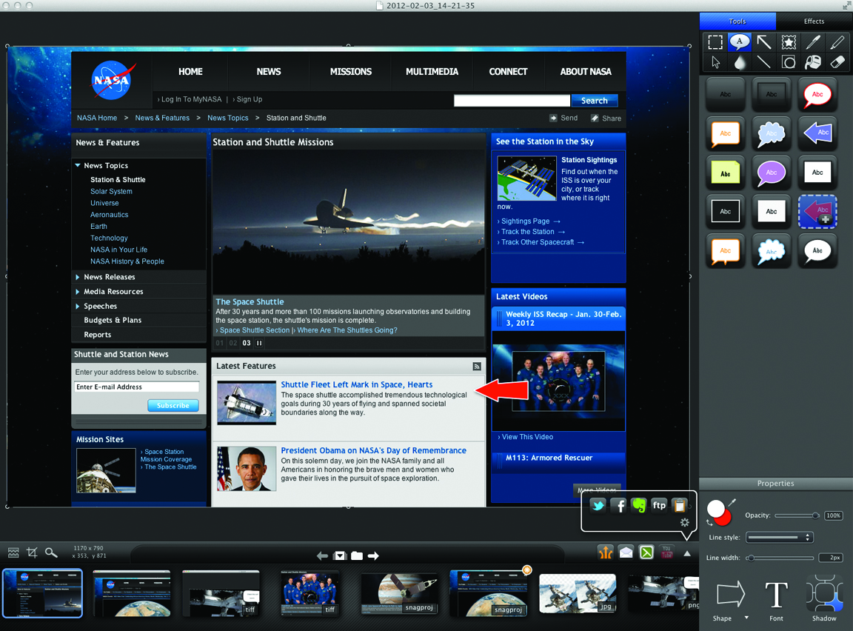Collapse the share options triangle
The width and height of the screenshot is (853, 631).
click(687, 553)
